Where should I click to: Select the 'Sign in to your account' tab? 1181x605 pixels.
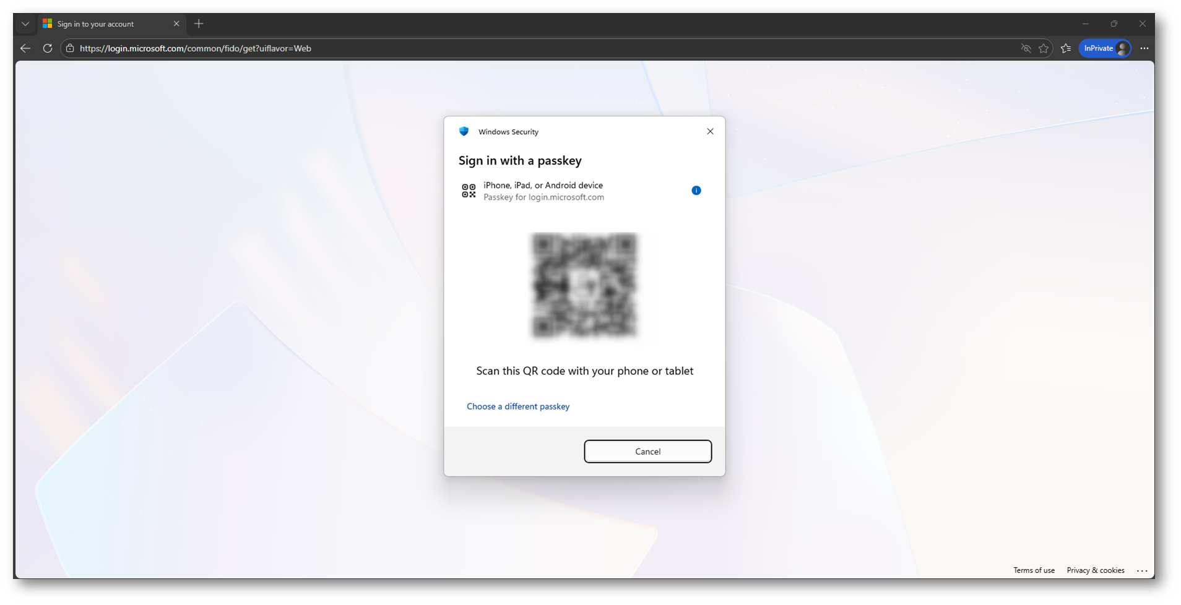(x=111, y=24)
